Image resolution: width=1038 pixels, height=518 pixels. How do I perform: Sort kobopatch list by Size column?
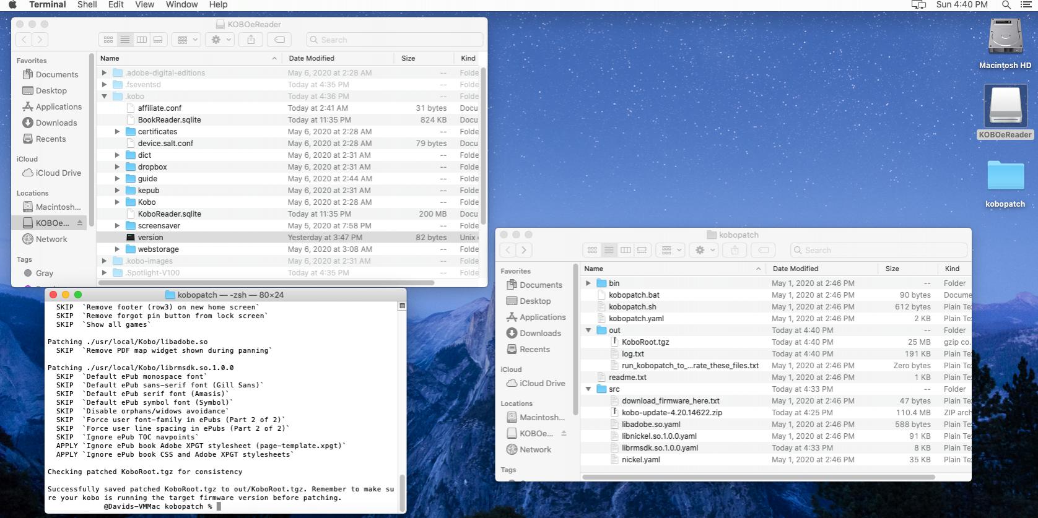pos(908,269)
